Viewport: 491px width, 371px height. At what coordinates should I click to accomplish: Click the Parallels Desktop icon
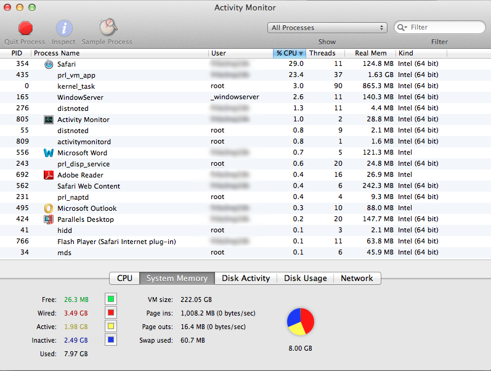[49, 219]
